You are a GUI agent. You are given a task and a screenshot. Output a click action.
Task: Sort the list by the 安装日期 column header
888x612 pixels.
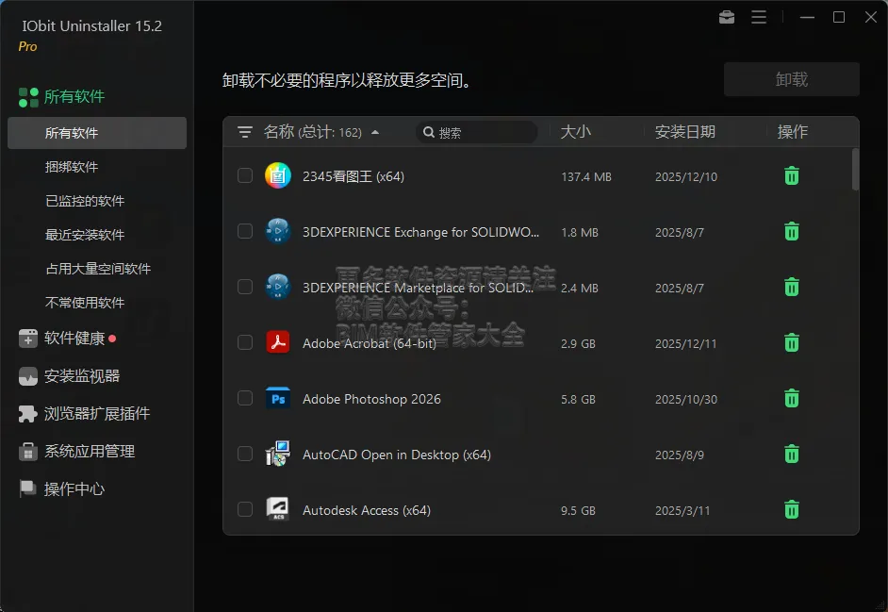pos(684,132)
